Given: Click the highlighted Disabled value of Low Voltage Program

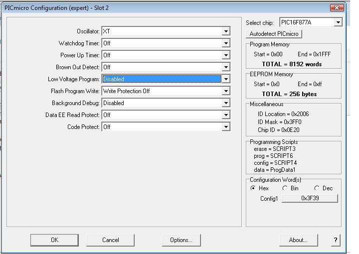Looking at the screenshot, I should pyautogui.click(x=162, y=79).
